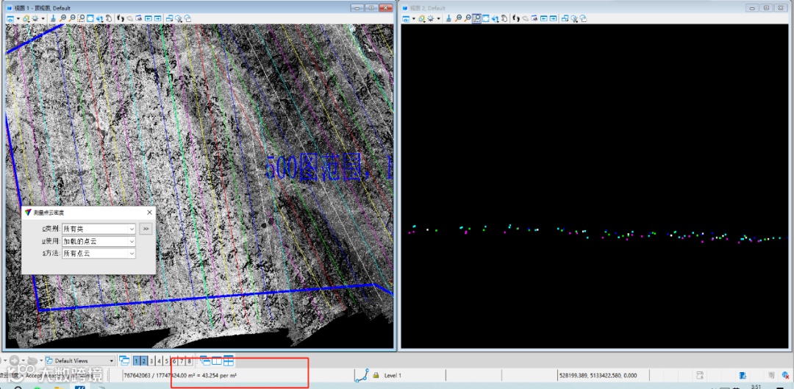
Task: Toggle view 1 button in view groups
Action: (136, 360)
